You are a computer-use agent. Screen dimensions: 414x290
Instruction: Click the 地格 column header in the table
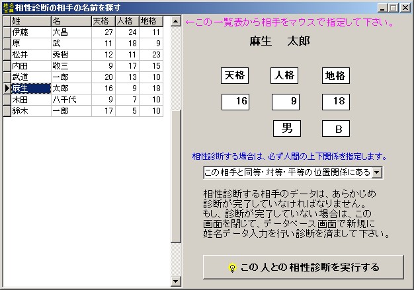pyautogui.click(x=151, y=21)
